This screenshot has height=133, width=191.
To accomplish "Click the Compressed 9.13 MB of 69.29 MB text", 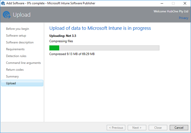I will point(72,54).
